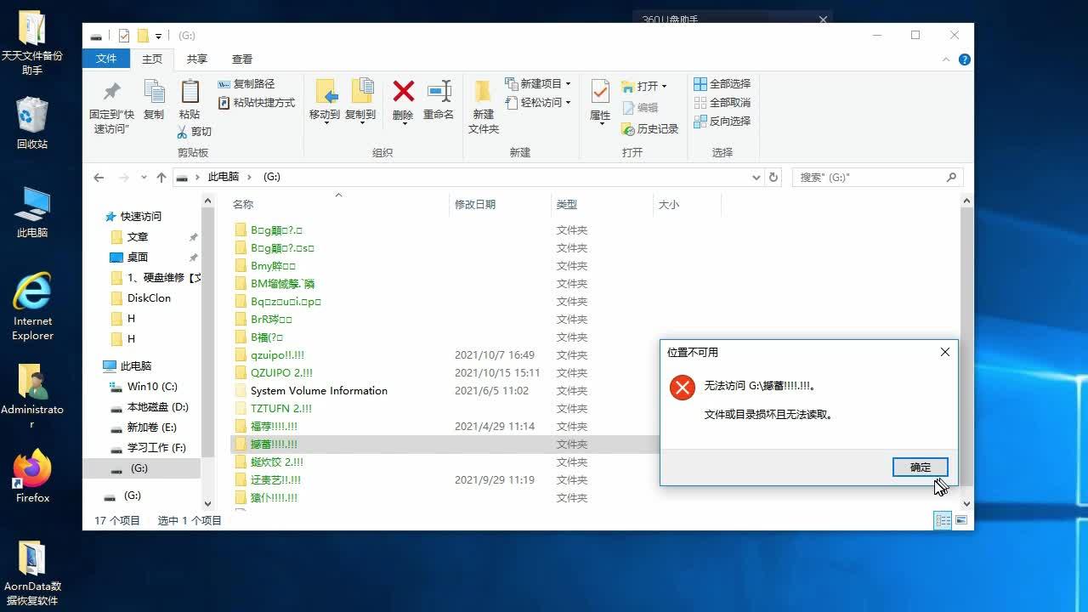Image resolution: width=1088 pixels, height=612 pixels.
Task: Open Internet Explorer desktop icon
Action: coord(32,306)
